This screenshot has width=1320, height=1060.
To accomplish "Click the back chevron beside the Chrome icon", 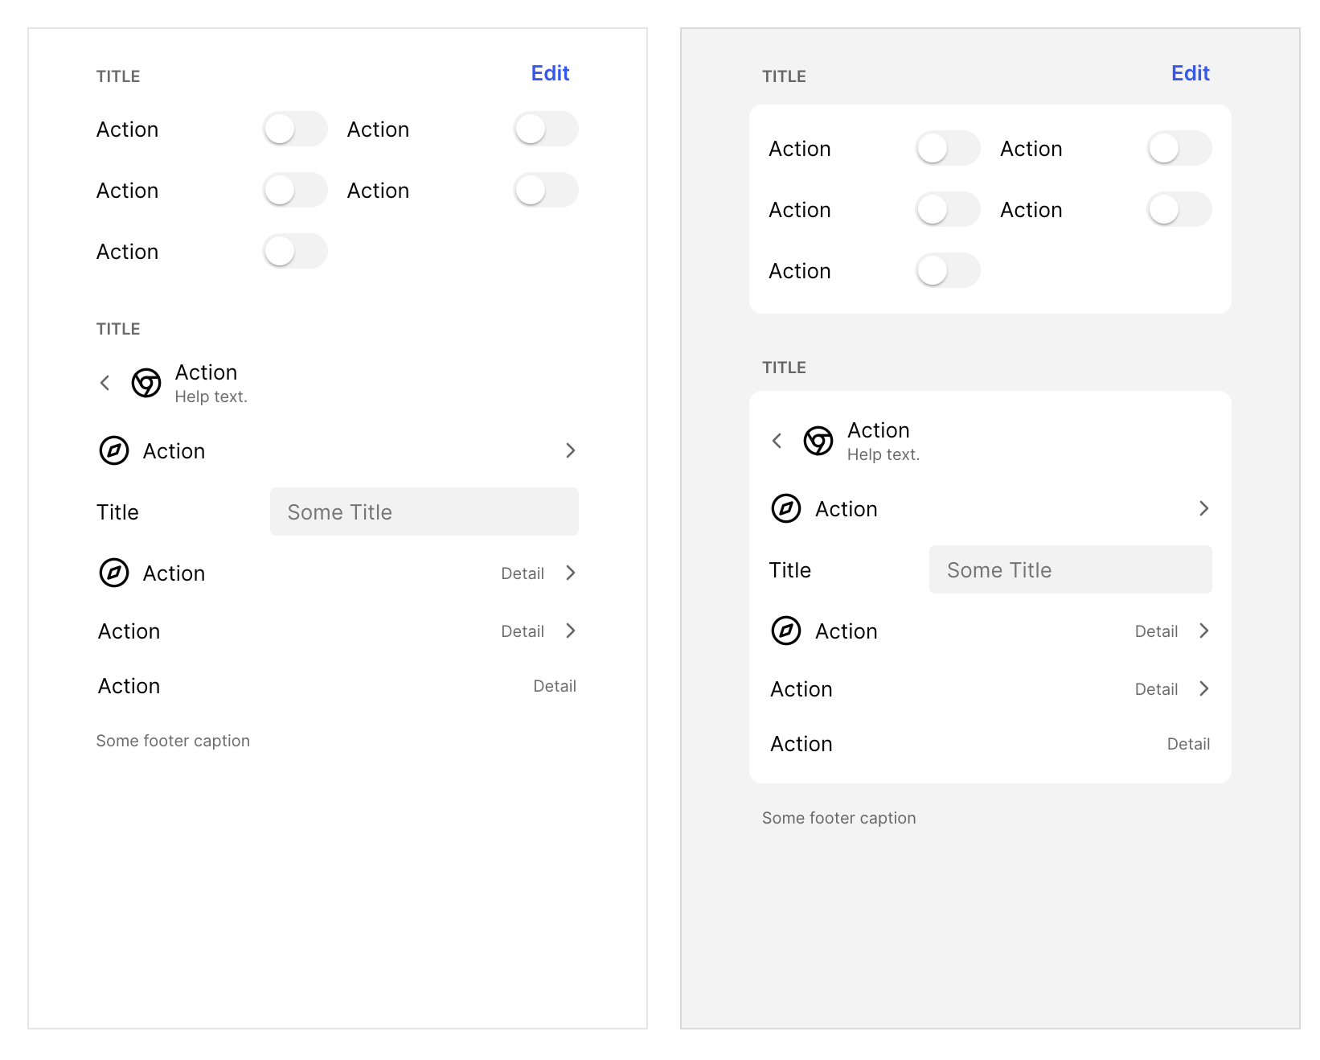I will coord(105,383).
